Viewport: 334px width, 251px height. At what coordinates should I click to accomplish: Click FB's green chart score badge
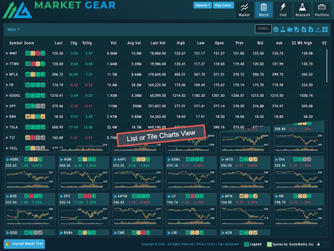coord(28,85)
